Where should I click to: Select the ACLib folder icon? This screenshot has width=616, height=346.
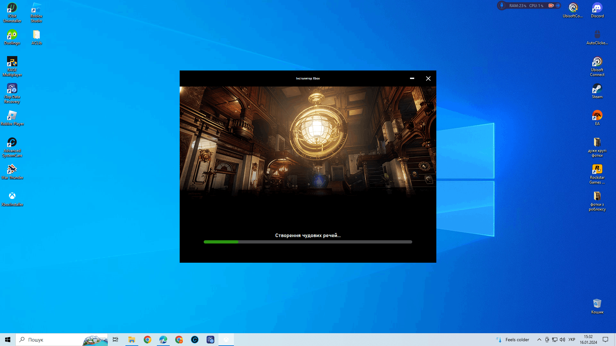[x=36, y=37]
